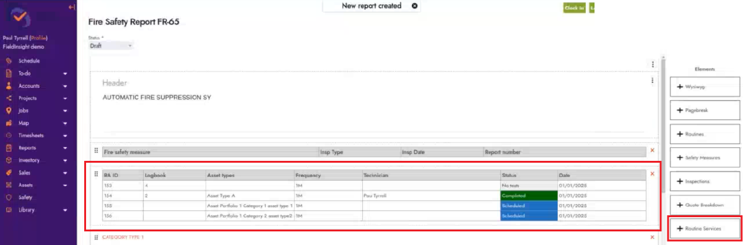Expand the Projects submenu arrow
This screenshot has width=743, height=245.
pos(65,98)
